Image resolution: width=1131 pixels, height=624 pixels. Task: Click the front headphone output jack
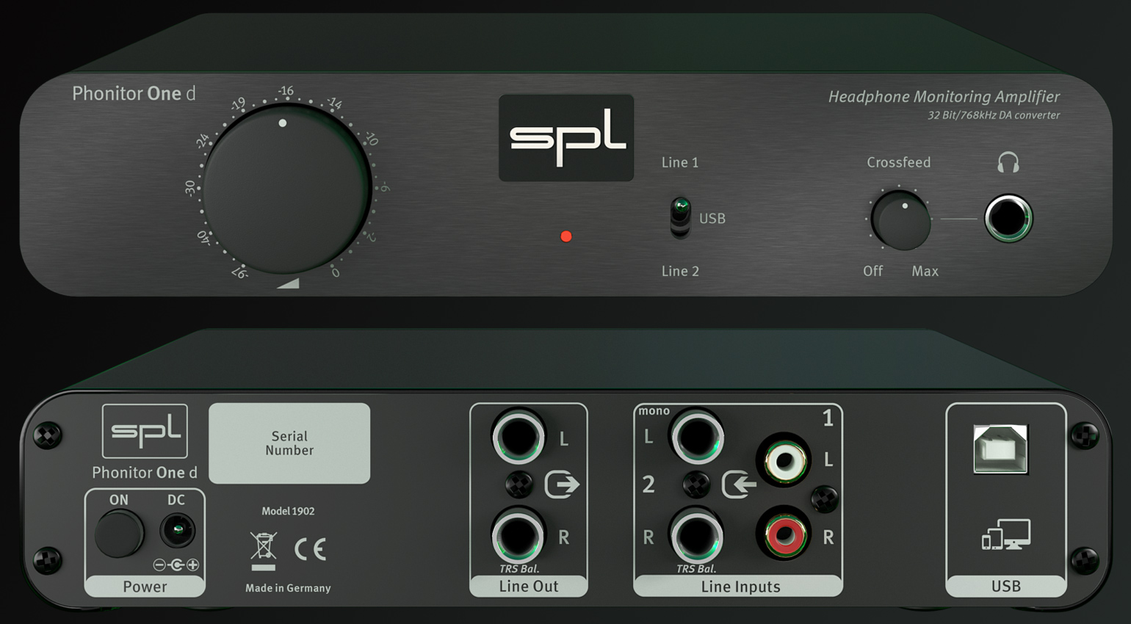1008,218
